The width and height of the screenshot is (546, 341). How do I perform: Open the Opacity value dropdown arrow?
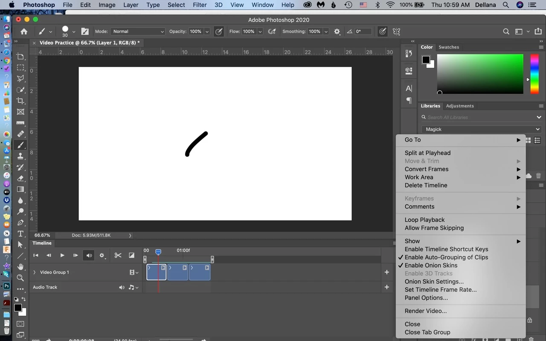coord(207,32)
